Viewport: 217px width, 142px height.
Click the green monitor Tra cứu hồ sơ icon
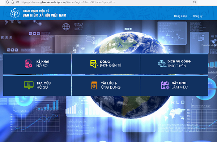(x=29, y=85)
